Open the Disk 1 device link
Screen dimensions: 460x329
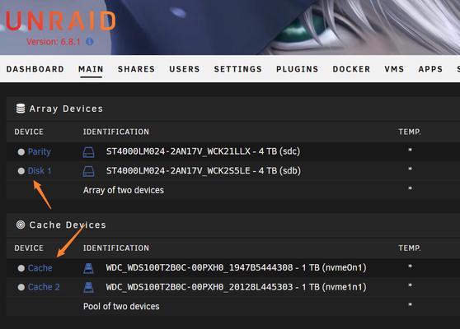point(40,170)
